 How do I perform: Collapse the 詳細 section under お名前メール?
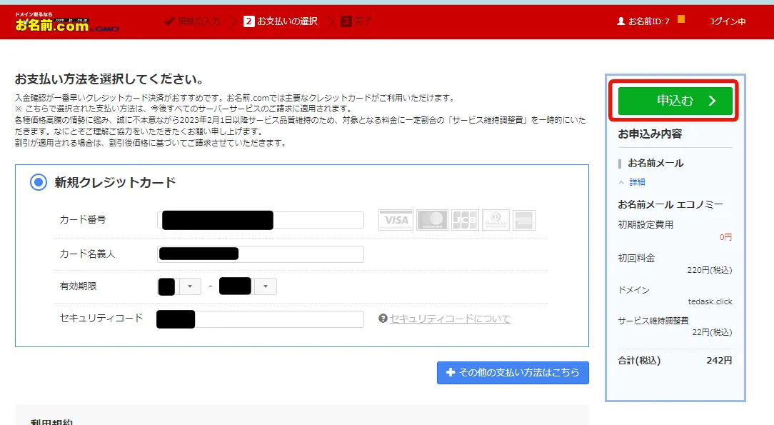(632, 182)
